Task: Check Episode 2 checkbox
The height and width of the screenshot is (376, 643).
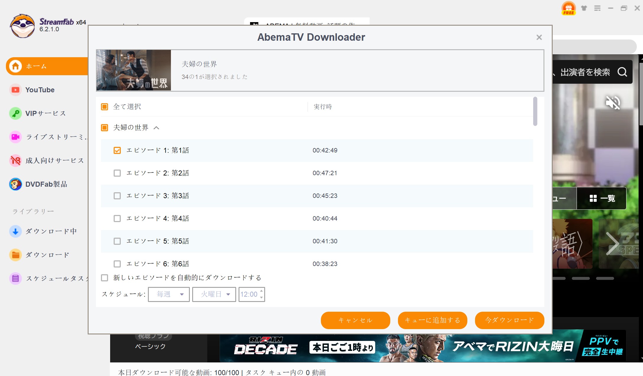Action: click(117, 173)
